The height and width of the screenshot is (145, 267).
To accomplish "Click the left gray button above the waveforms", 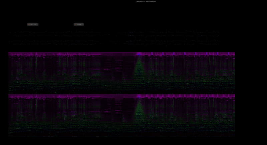I will (x=33, y=24).
